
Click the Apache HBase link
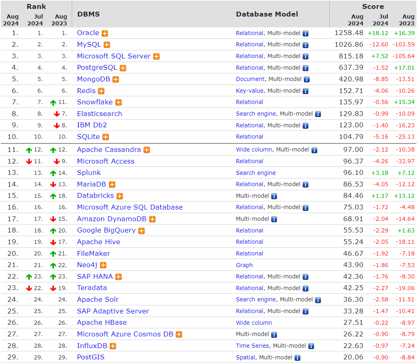click(102, 322)
